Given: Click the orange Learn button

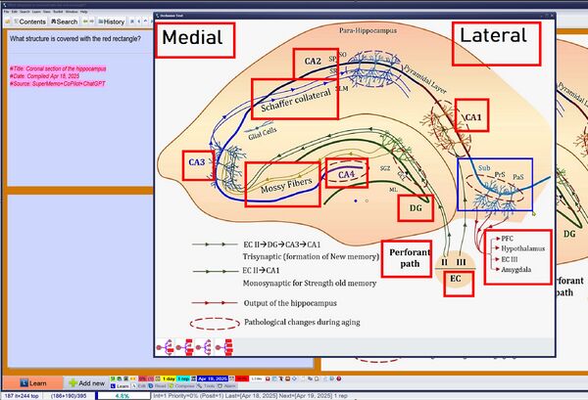Looking at the screenshot, I should 33,383.
